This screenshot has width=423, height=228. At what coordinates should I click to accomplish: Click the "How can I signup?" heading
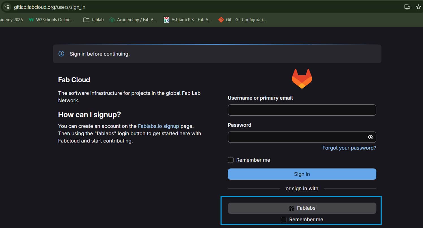(89, 115)
